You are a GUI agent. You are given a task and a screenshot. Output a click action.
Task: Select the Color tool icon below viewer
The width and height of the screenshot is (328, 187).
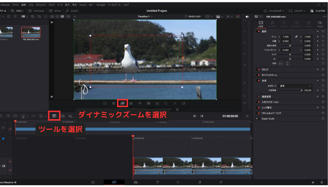[x=166, y=103]
